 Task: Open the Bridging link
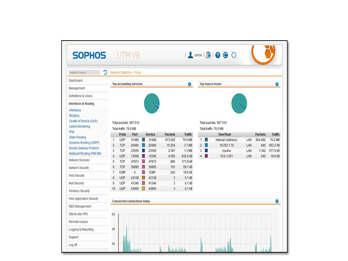(74, 116)
